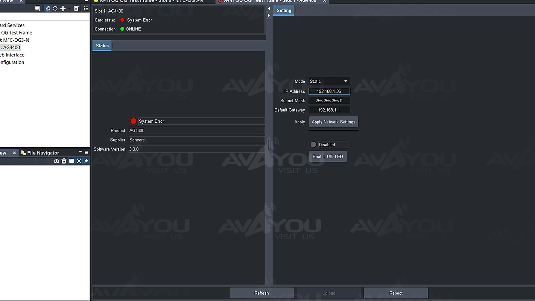Viewport: 535px width, 301px height.
Task: Click the IP Address input field
Action: (x=329, y=91)
